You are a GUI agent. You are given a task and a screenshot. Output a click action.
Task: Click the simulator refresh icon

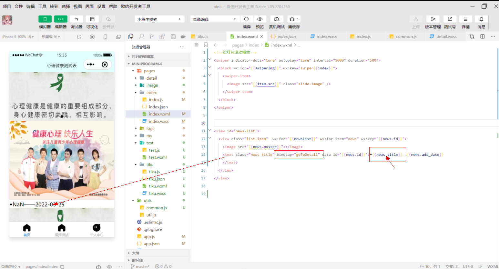(x=79, y=37)
